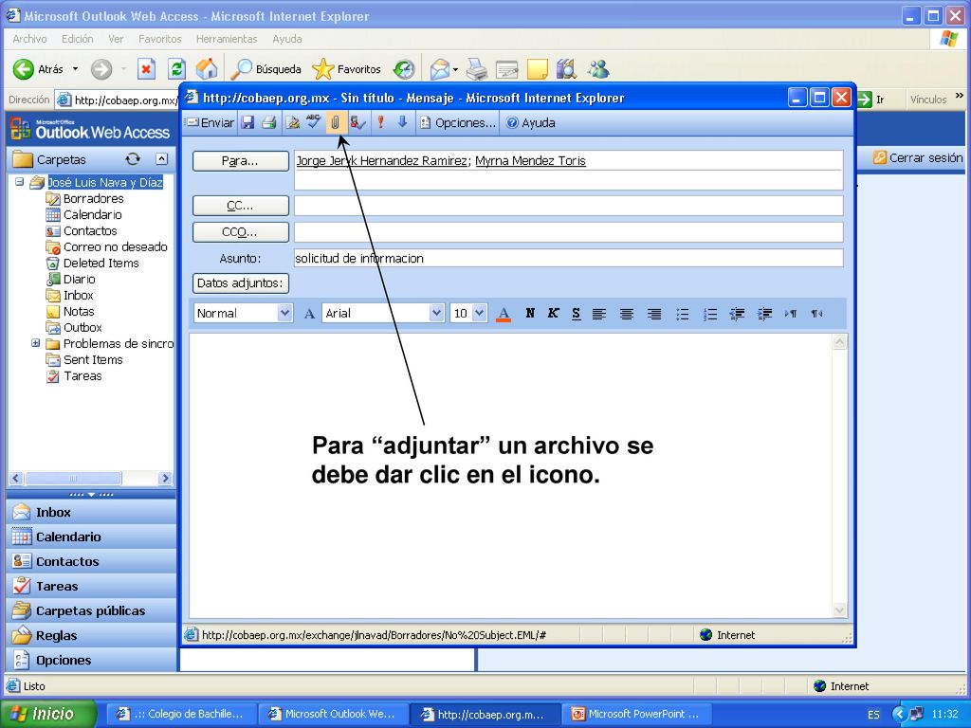Click Cerrar sesión

pyautogui.click(x=918, y=158)
